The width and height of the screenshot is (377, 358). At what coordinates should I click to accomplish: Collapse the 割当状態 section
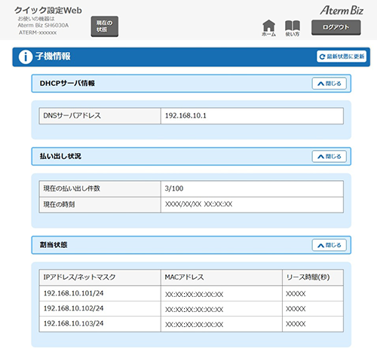329,245
